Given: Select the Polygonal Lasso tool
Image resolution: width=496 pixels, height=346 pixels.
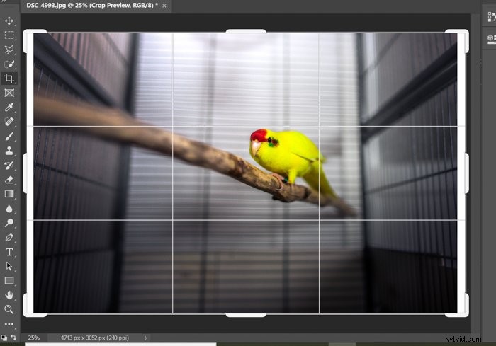Looking at the screenshot, I should (9, 50).
